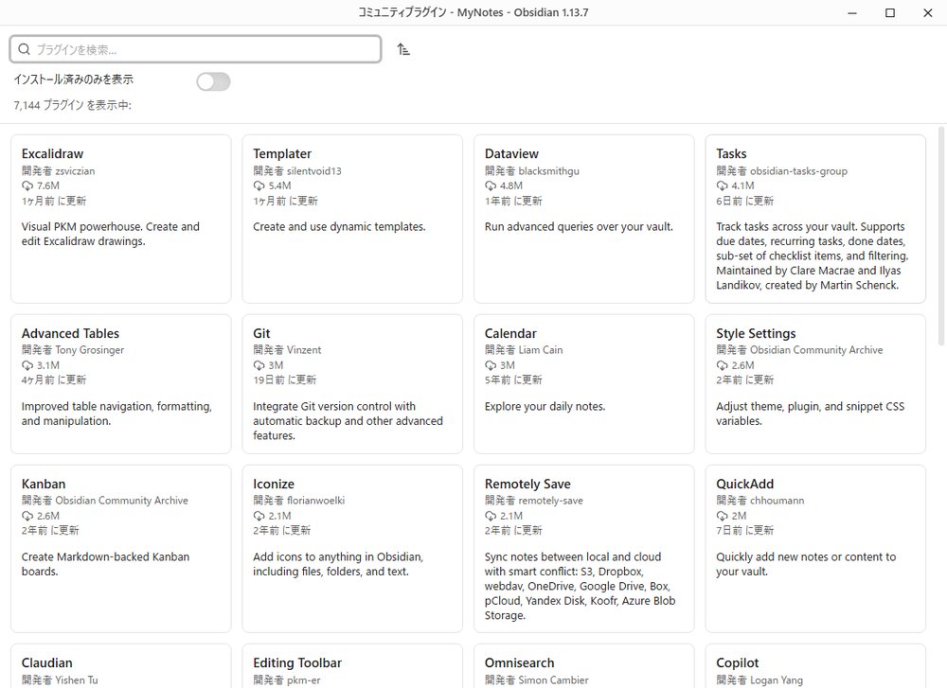
Task: Open the Claudian plugin entry
Action: pos(121,665)
